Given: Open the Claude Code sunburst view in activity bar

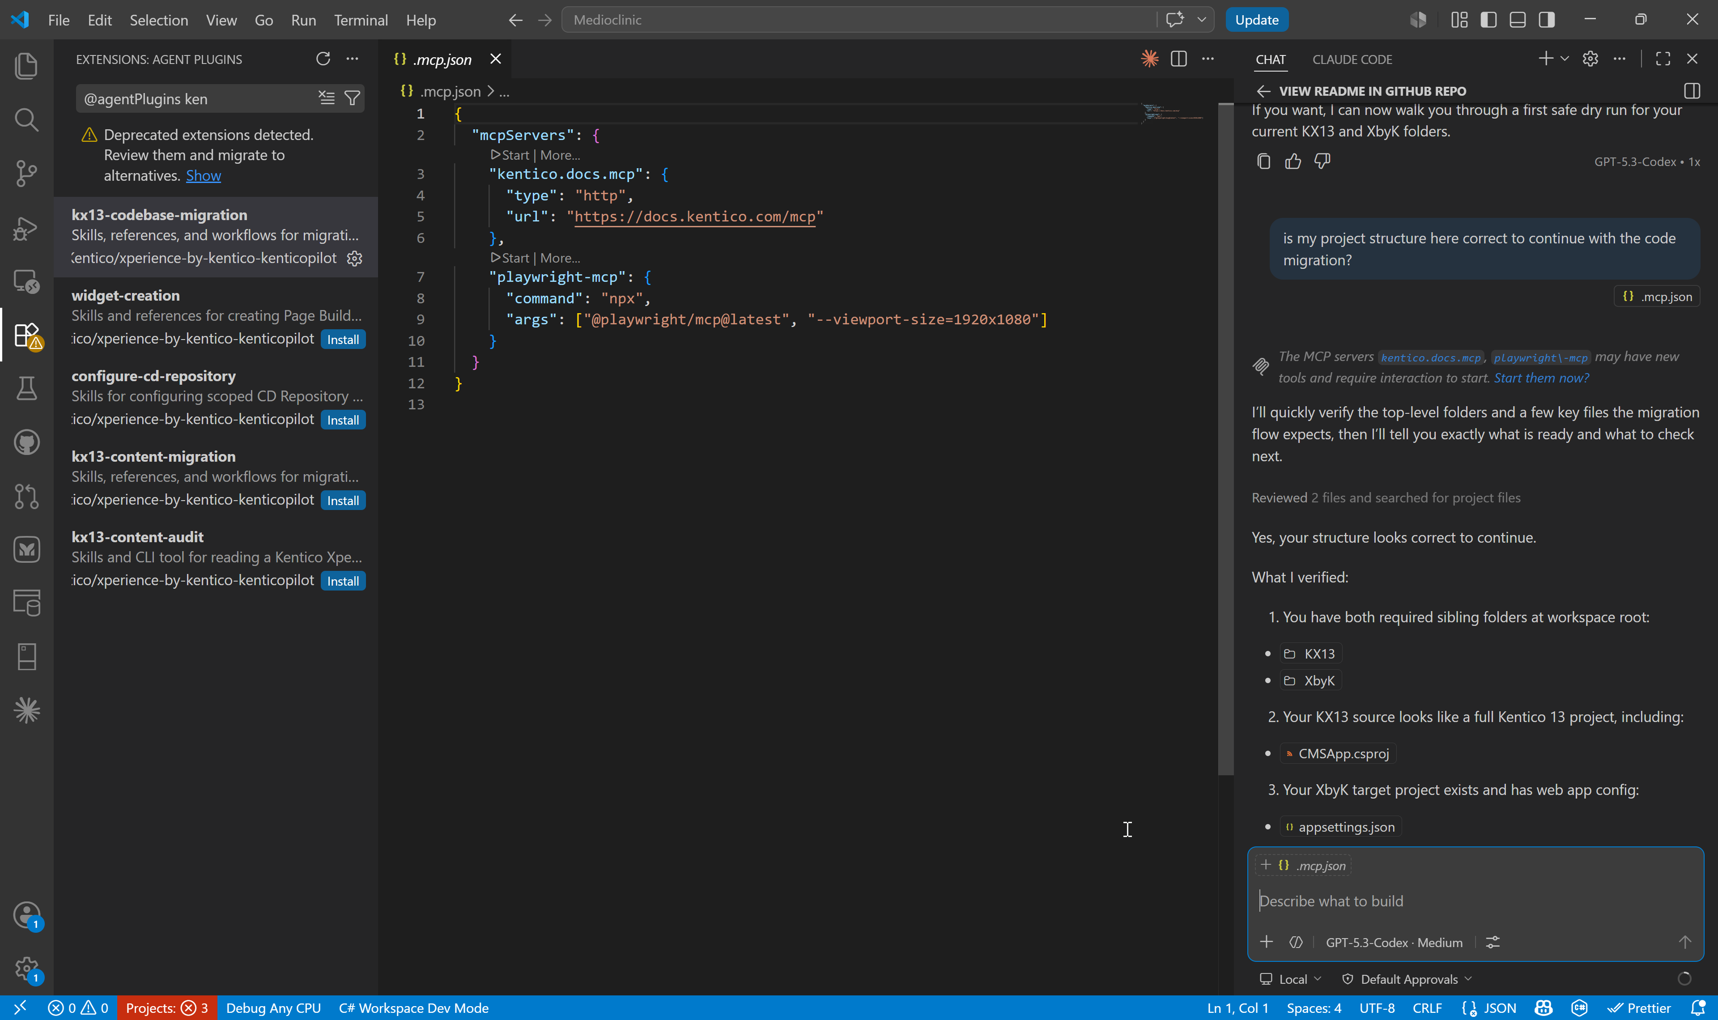Looking at the screenshot, I should [x=26, y=710].
